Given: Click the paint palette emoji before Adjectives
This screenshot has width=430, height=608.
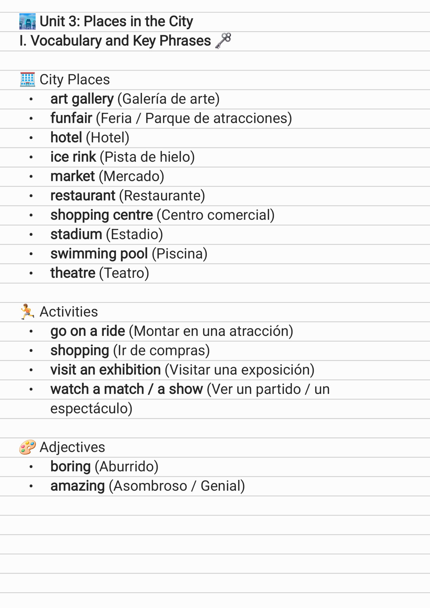Looking at the screenshot, I should (x=27, y=447).
